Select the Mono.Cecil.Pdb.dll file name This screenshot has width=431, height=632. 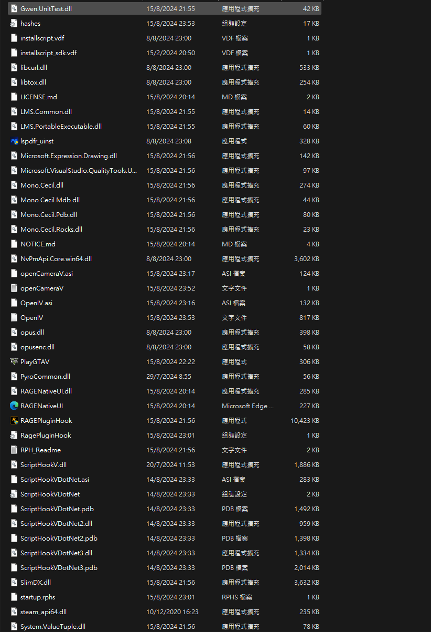point(49,215)
